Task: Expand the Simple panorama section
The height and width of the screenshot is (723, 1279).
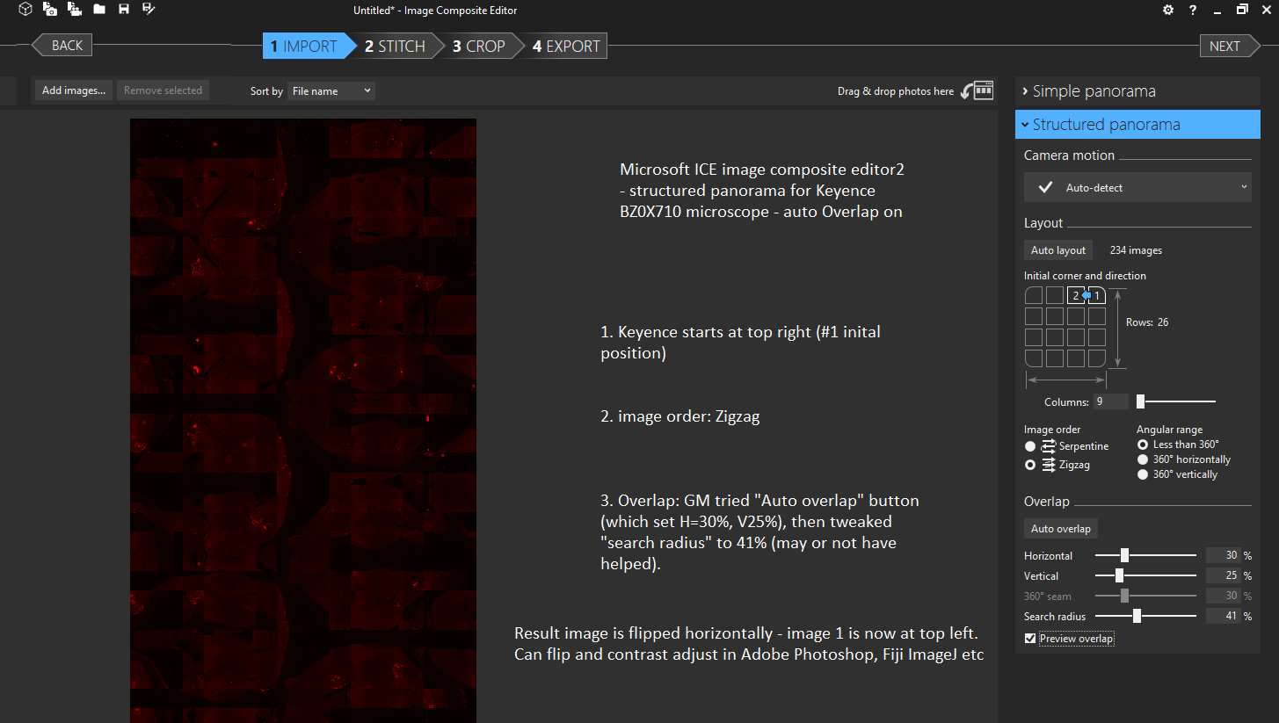Action: coord(1137,91)
